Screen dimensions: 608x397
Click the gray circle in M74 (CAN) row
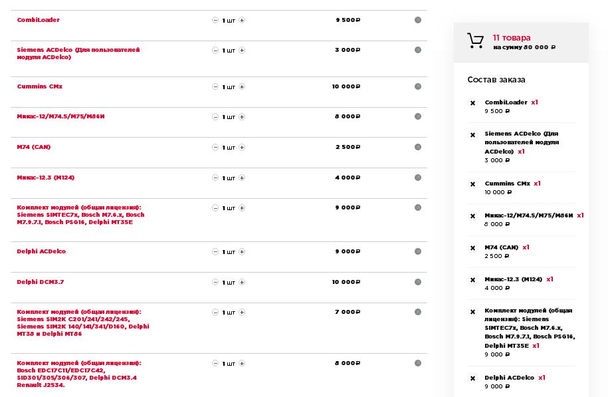tap(417, 147)
